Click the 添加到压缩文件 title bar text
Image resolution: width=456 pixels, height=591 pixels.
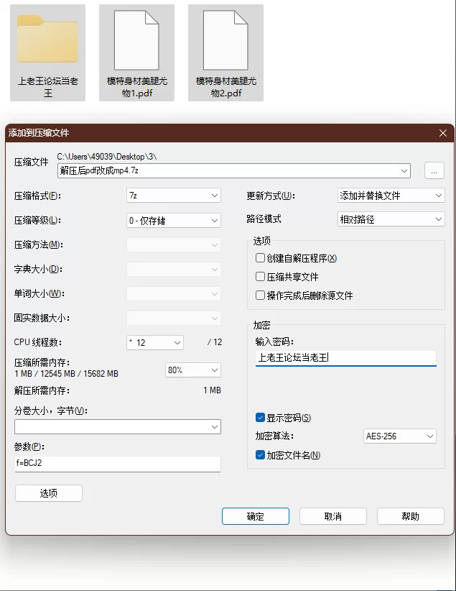[x=39, y=133]
